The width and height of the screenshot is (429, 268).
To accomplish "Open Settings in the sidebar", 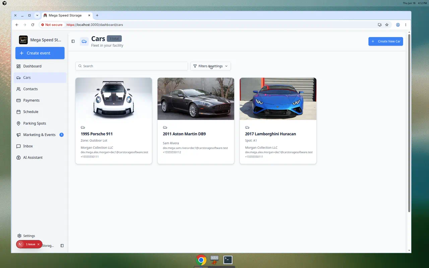I will 40,236.
